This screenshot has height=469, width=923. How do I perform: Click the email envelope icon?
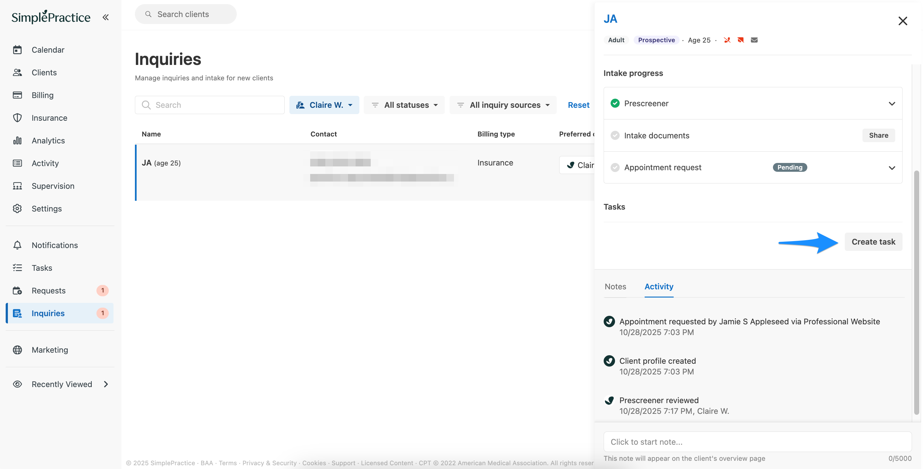point(754,40)
